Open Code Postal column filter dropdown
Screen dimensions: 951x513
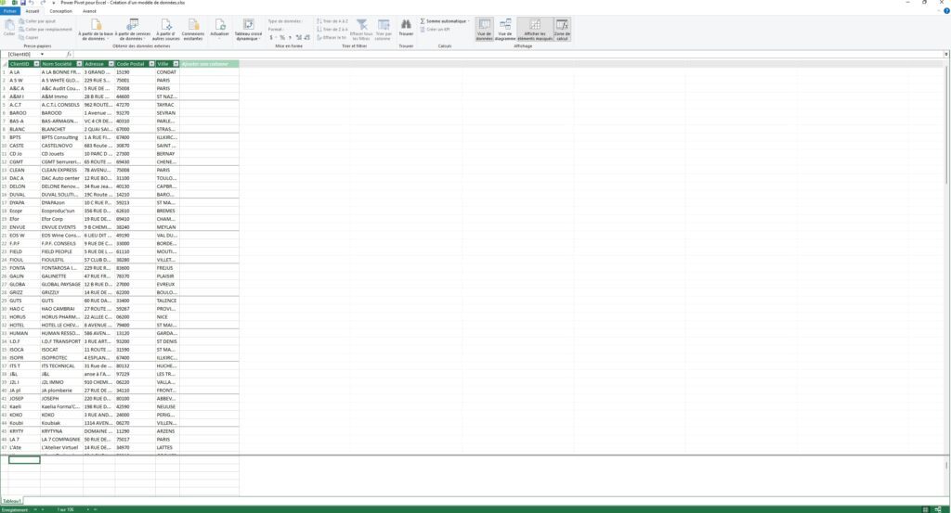point(151,64)
